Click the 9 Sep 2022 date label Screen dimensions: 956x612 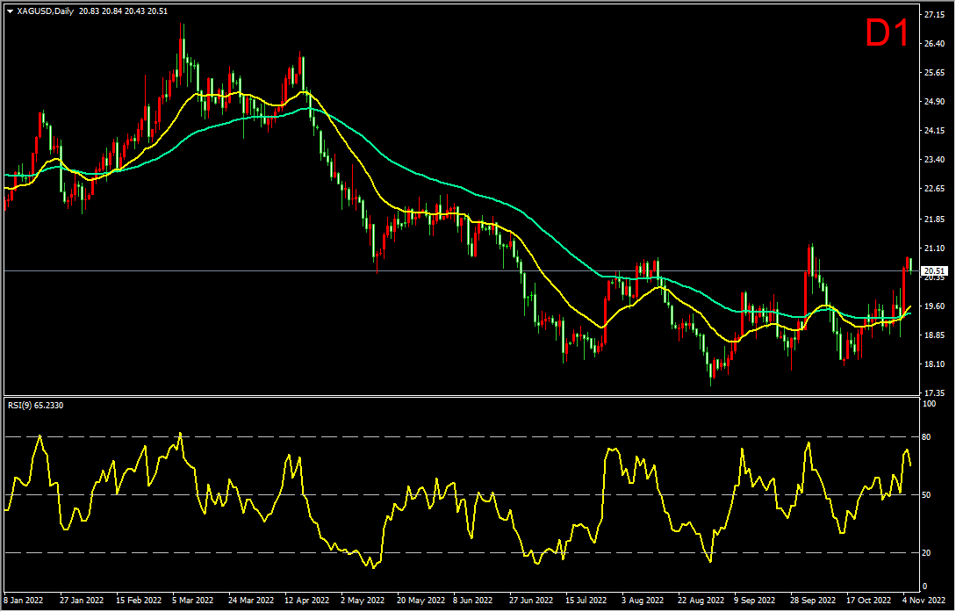point(756,601)
